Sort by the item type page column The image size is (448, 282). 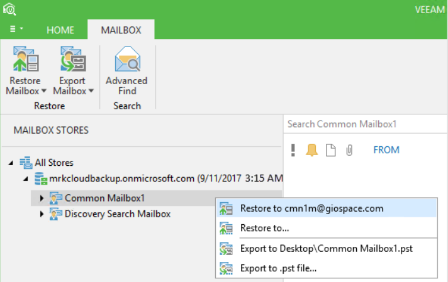point(330,150)
